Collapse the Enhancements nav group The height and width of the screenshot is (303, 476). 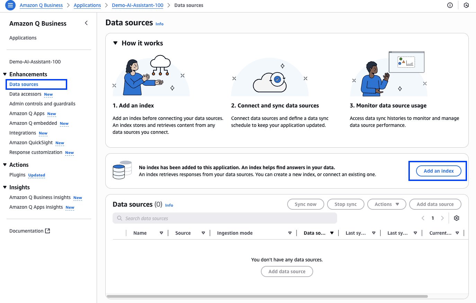[x=5, y=74]
